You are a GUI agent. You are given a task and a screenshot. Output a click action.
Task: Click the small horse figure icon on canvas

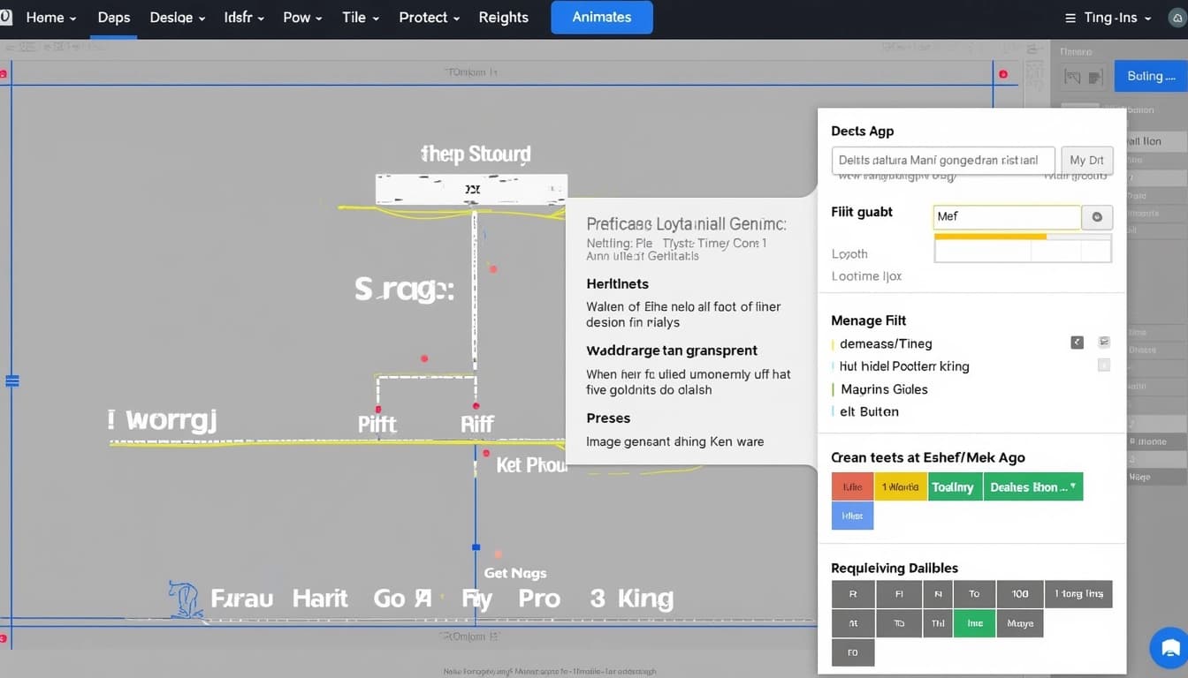(x=183, y=599)
